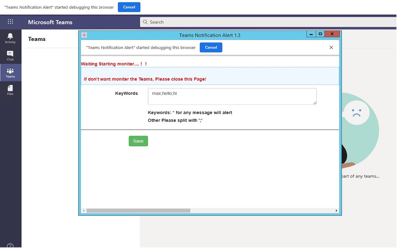Select Teams in the left sidebar
The image size is (397, 248).
10,73
